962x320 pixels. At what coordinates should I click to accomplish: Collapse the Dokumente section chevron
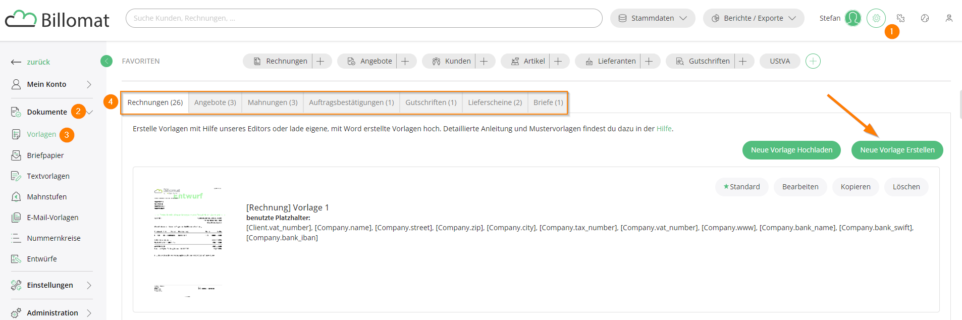[x=90, y=112]
